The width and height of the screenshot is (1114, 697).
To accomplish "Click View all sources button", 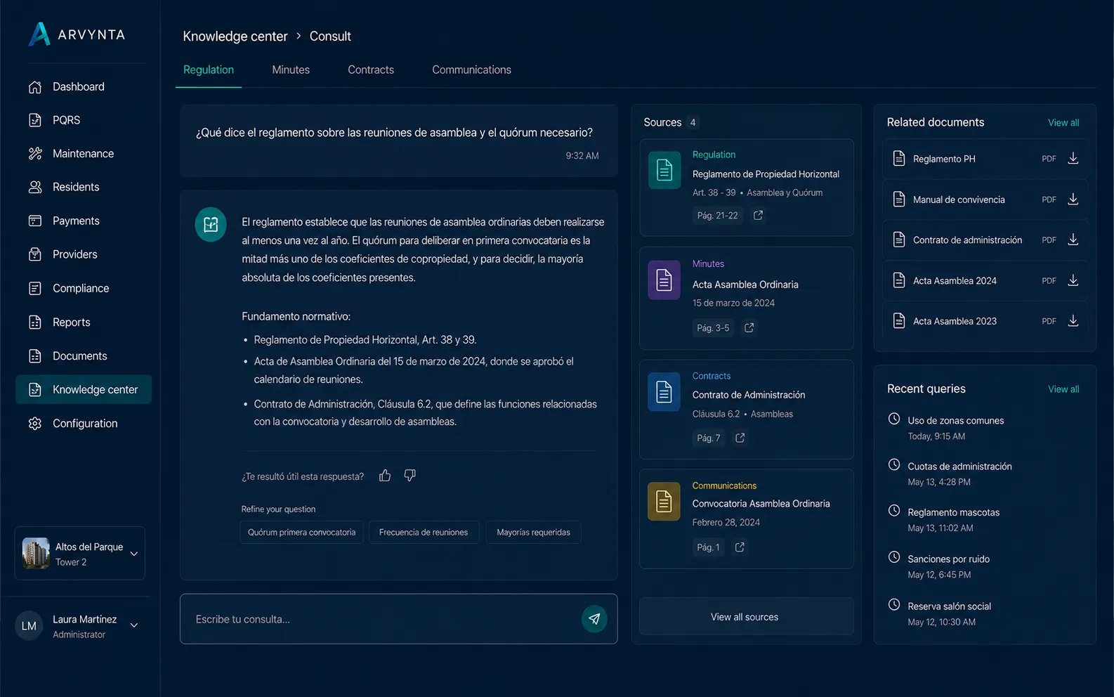I will coord(746,616).
